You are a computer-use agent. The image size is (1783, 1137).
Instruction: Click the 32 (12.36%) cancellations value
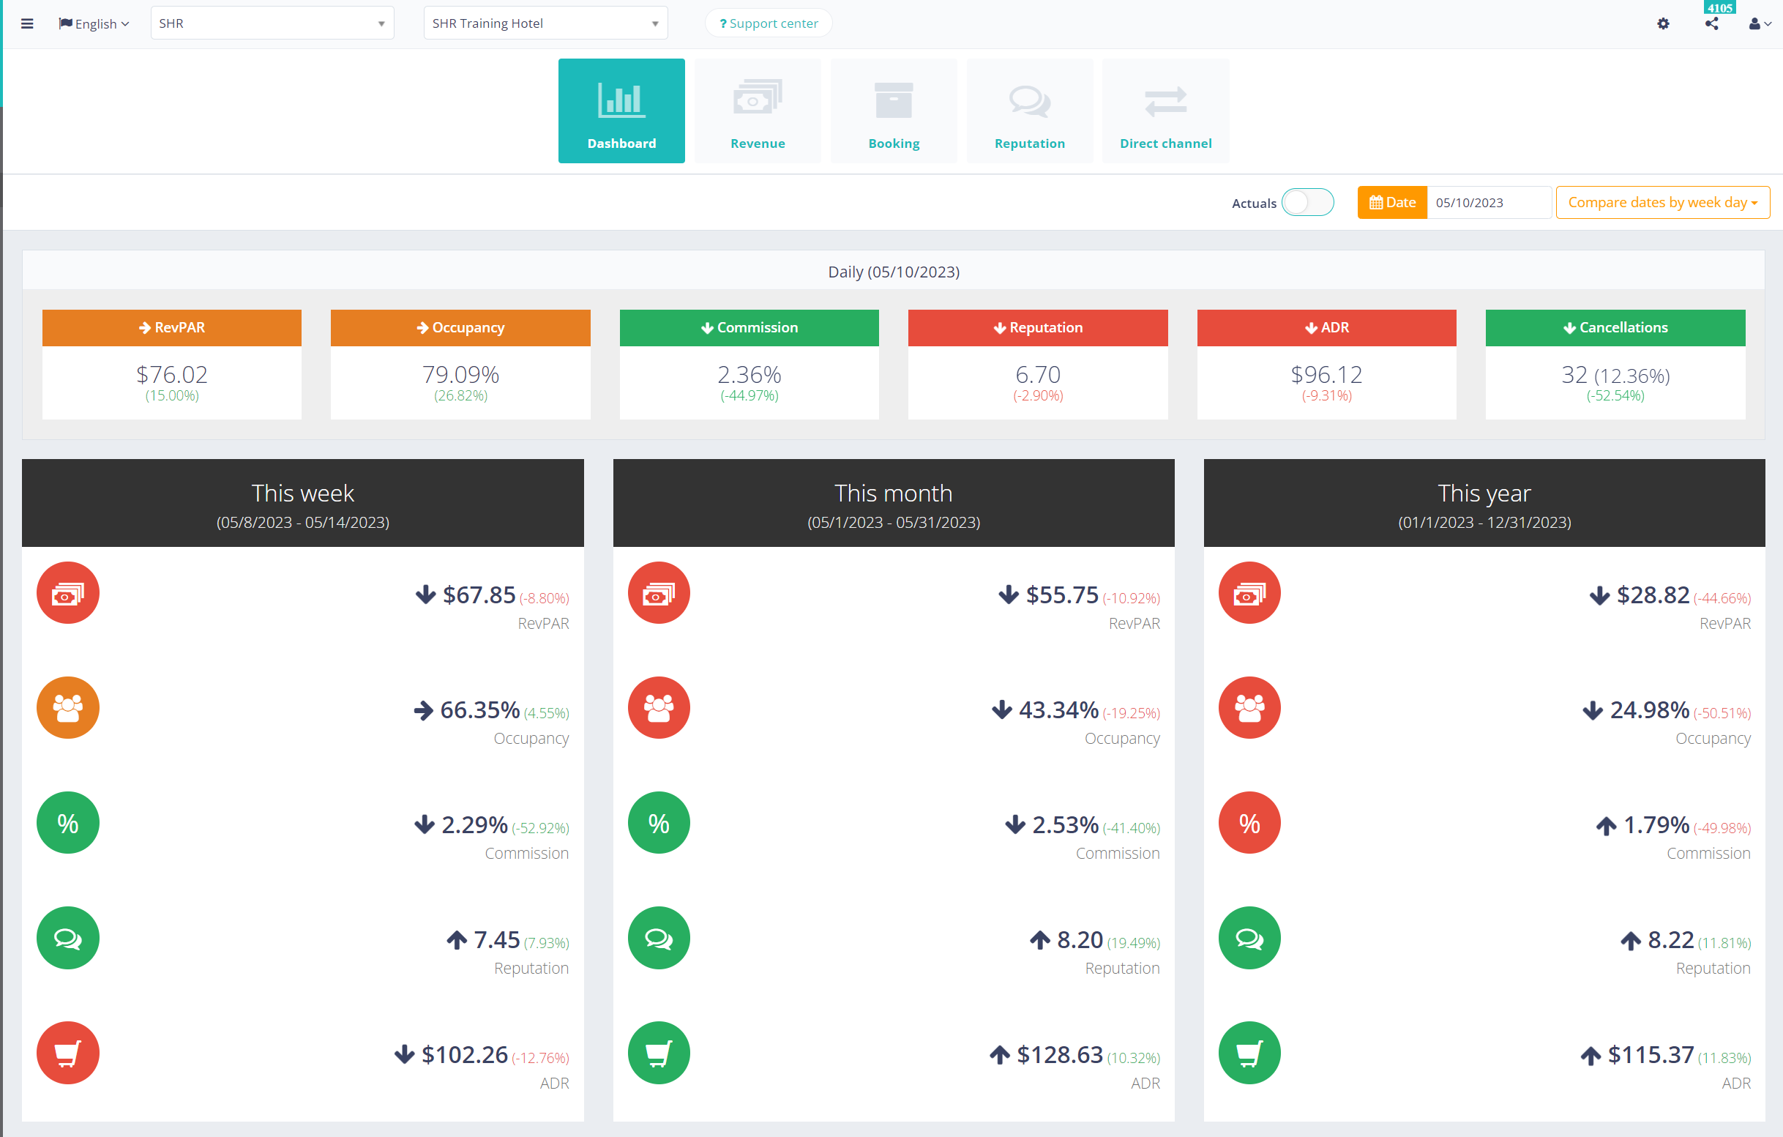[1615, 375]
